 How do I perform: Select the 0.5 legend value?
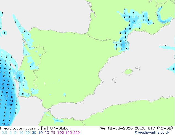click(x=4, y=133)
